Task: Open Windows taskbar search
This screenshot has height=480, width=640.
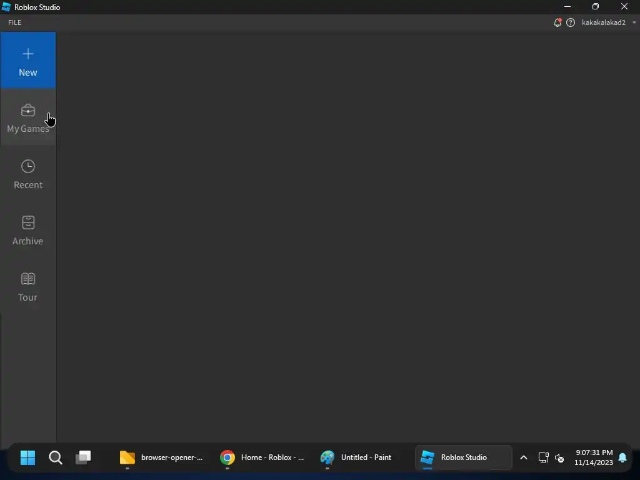Action: point(56,457)
